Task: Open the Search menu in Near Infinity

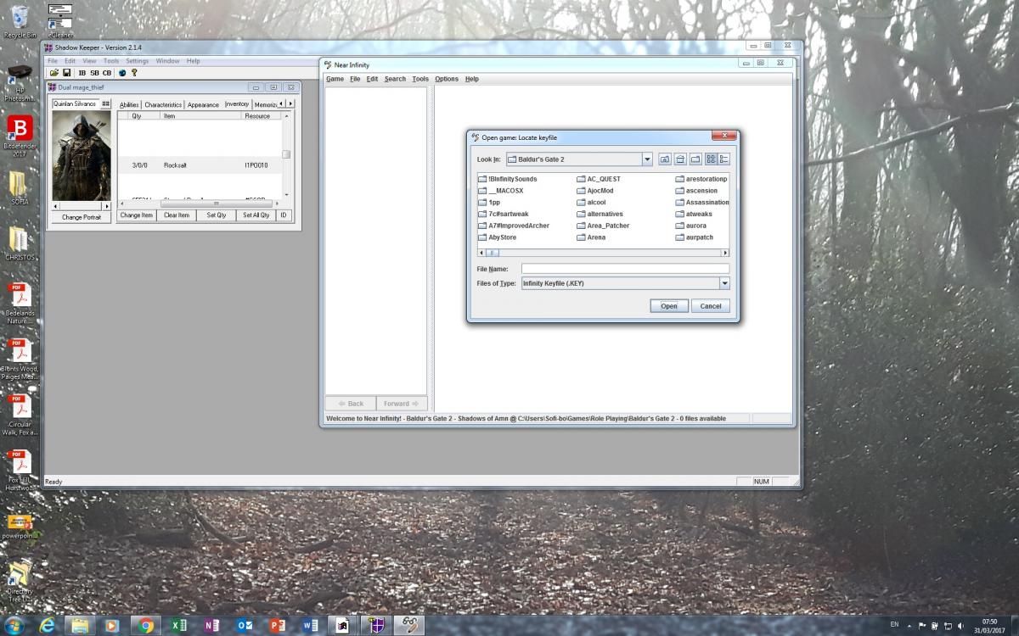Action: click(x=395, y=79)
